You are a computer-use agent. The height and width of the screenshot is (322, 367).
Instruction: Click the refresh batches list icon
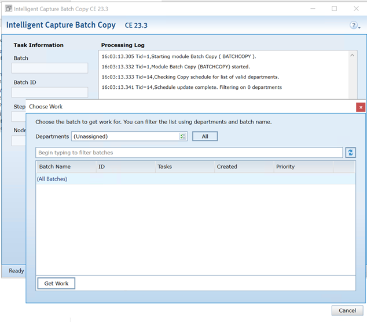[350, 153]
